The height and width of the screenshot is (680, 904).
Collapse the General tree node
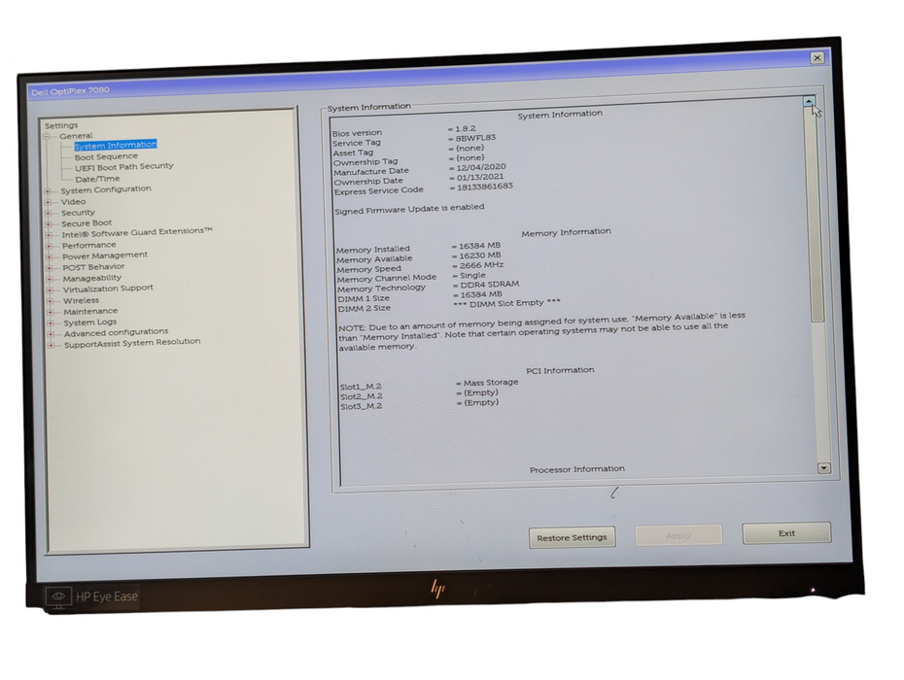click(47, 137)
